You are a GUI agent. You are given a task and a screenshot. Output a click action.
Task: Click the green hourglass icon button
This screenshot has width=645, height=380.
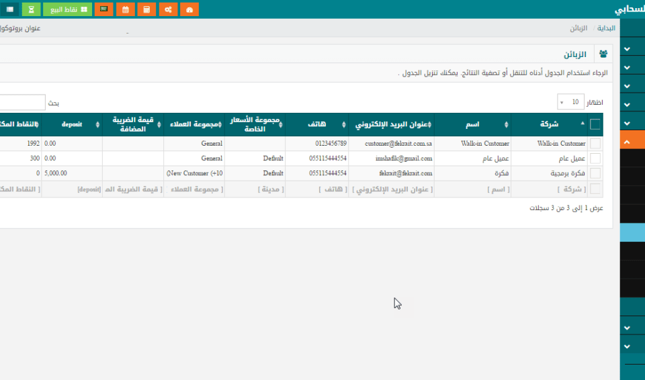31,9
